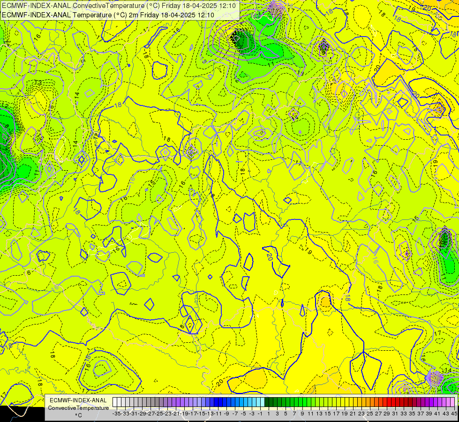Select the ECMWF-INDEX-ANAL label in the legend box

point(78,400)
